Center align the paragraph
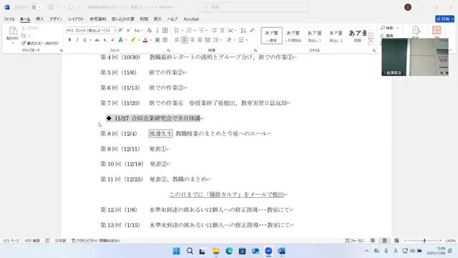 [x=185, y=40]
